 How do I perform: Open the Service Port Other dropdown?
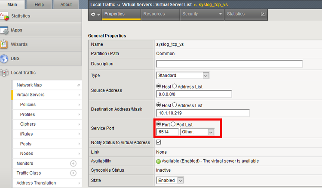click(197, 132)
